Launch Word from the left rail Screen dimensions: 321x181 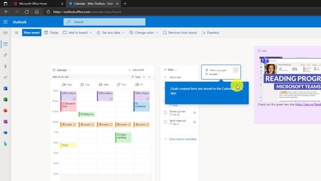[x=6, y=88]
